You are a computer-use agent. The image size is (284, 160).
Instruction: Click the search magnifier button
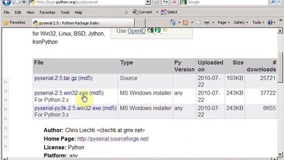click(x=273, y=2)
